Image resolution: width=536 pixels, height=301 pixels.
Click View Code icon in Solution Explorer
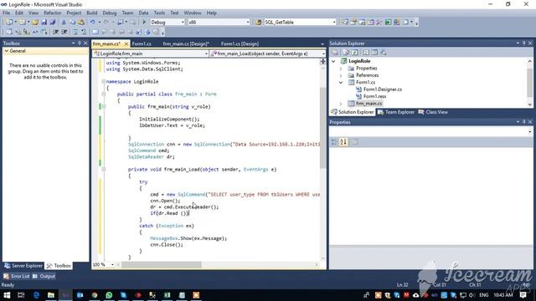[x=365, y=53]
